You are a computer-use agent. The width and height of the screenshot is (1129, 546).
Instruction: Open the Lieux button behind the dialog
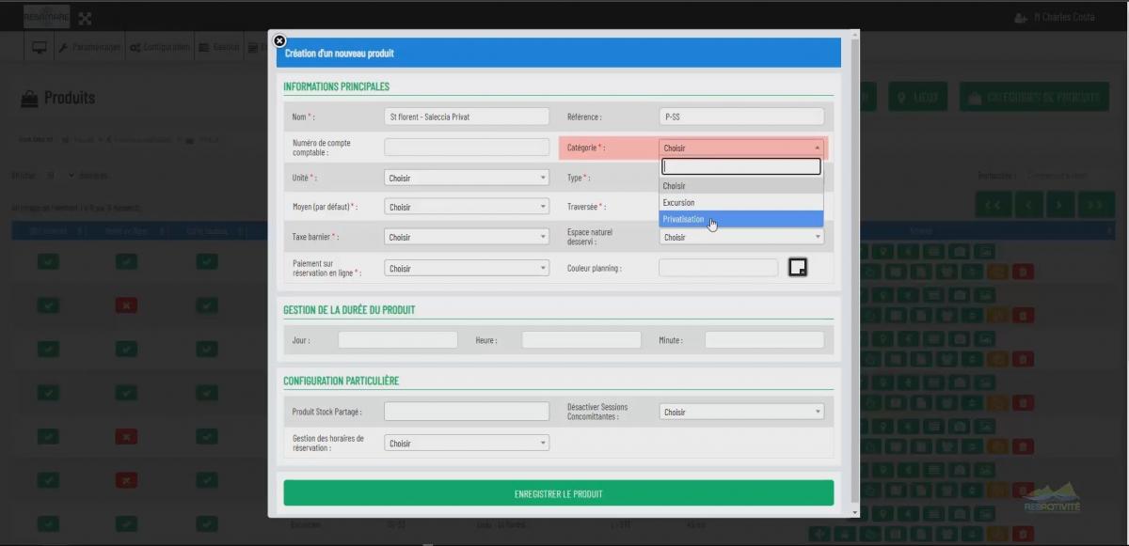click(x=918, y=97)
